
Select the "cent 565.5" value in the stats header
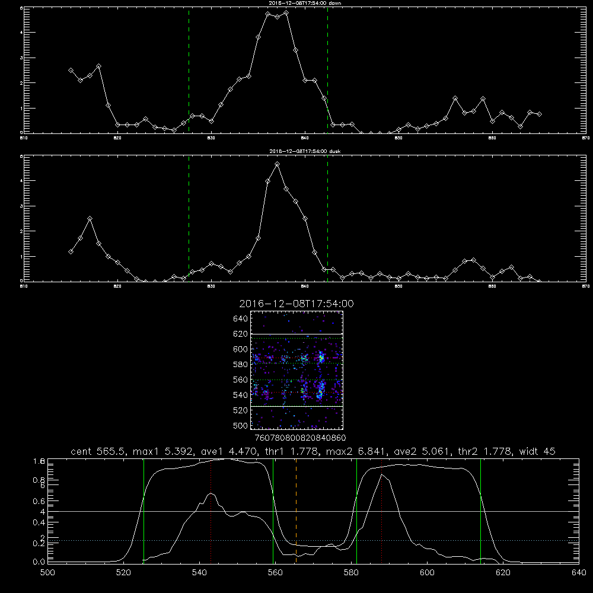(98, 451)
